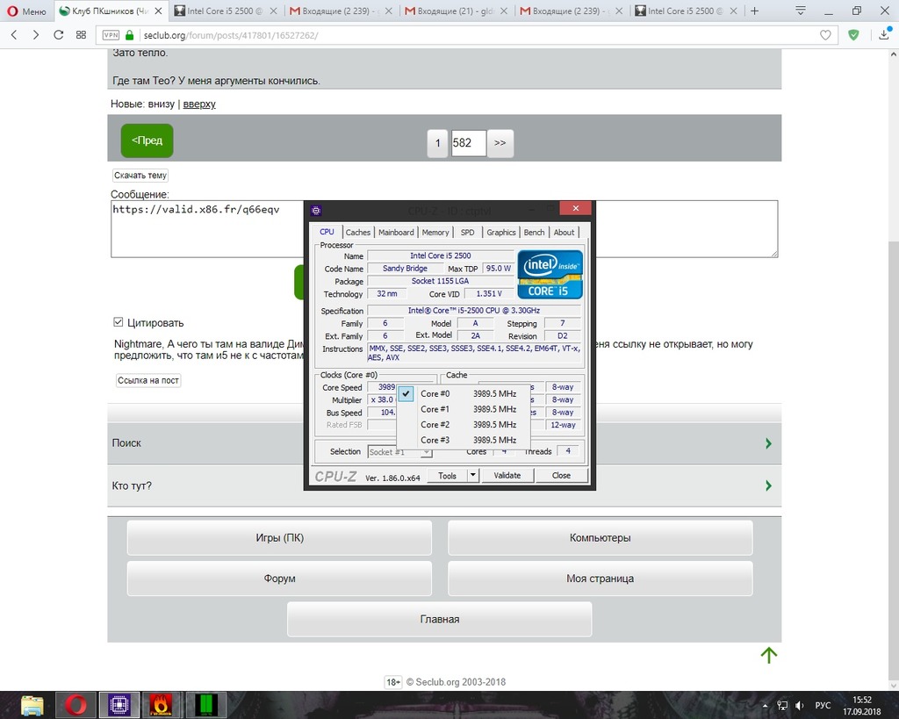Open network status tray icon
Viewport: 899px width, 719px height.
tap(782, 705)
